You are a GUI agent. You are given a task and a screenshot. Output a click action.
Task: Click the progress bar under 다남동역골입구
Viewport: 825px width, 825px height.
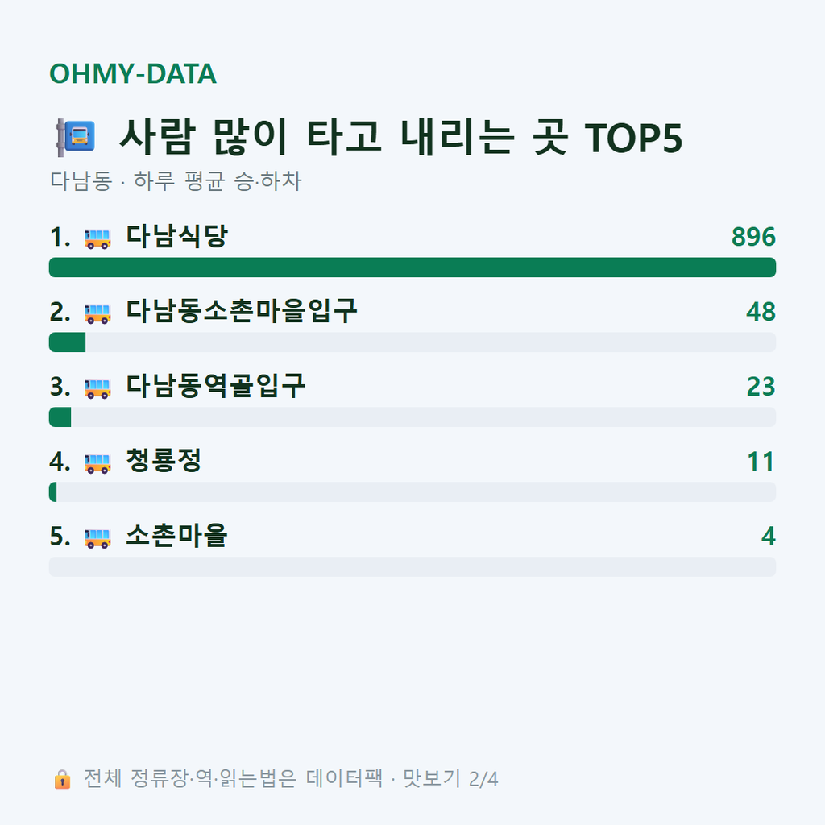click(412, 417)
